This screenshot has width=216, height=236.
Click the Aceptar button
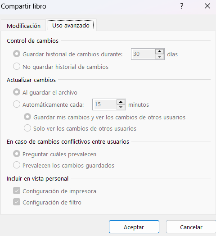pyautogui.click(x=134, y=227)
